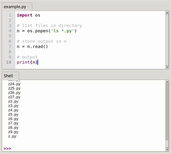171x154 pixels.
Task: Click line number 1 in the gutter
Action: click(10, 15)
